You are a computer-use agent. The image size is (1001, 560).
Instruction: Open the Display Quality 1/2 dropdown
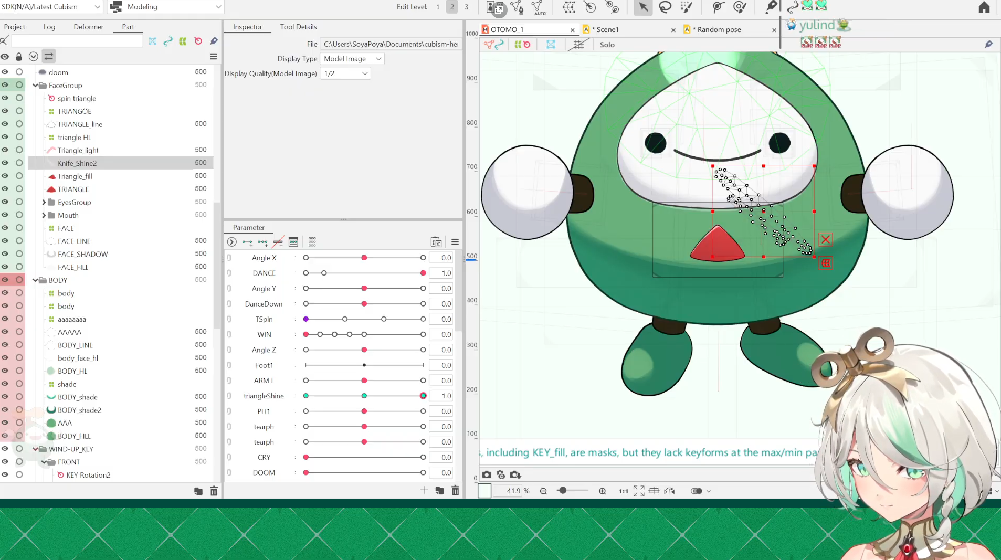[x=345, y=73]
